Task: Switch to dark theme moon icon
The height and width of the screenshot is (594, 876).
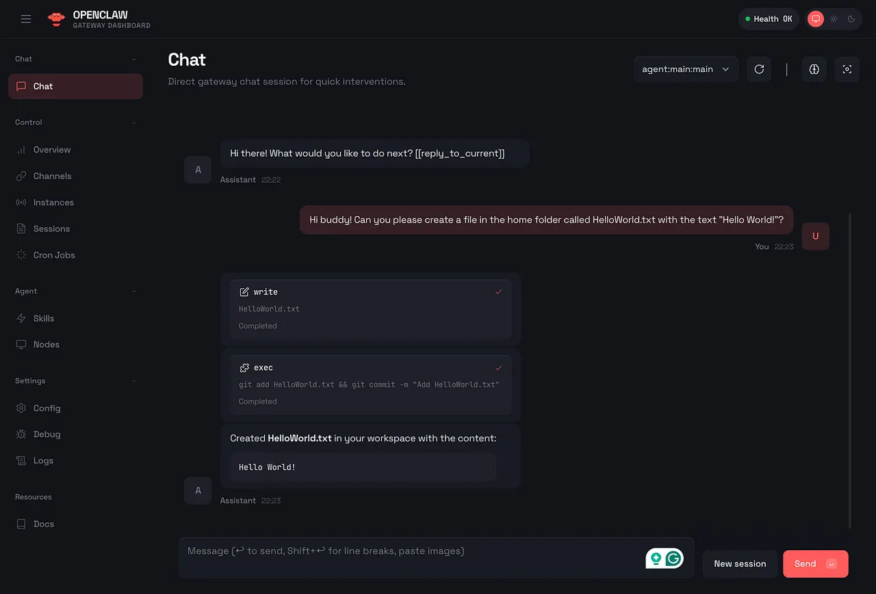Action: 851,19
